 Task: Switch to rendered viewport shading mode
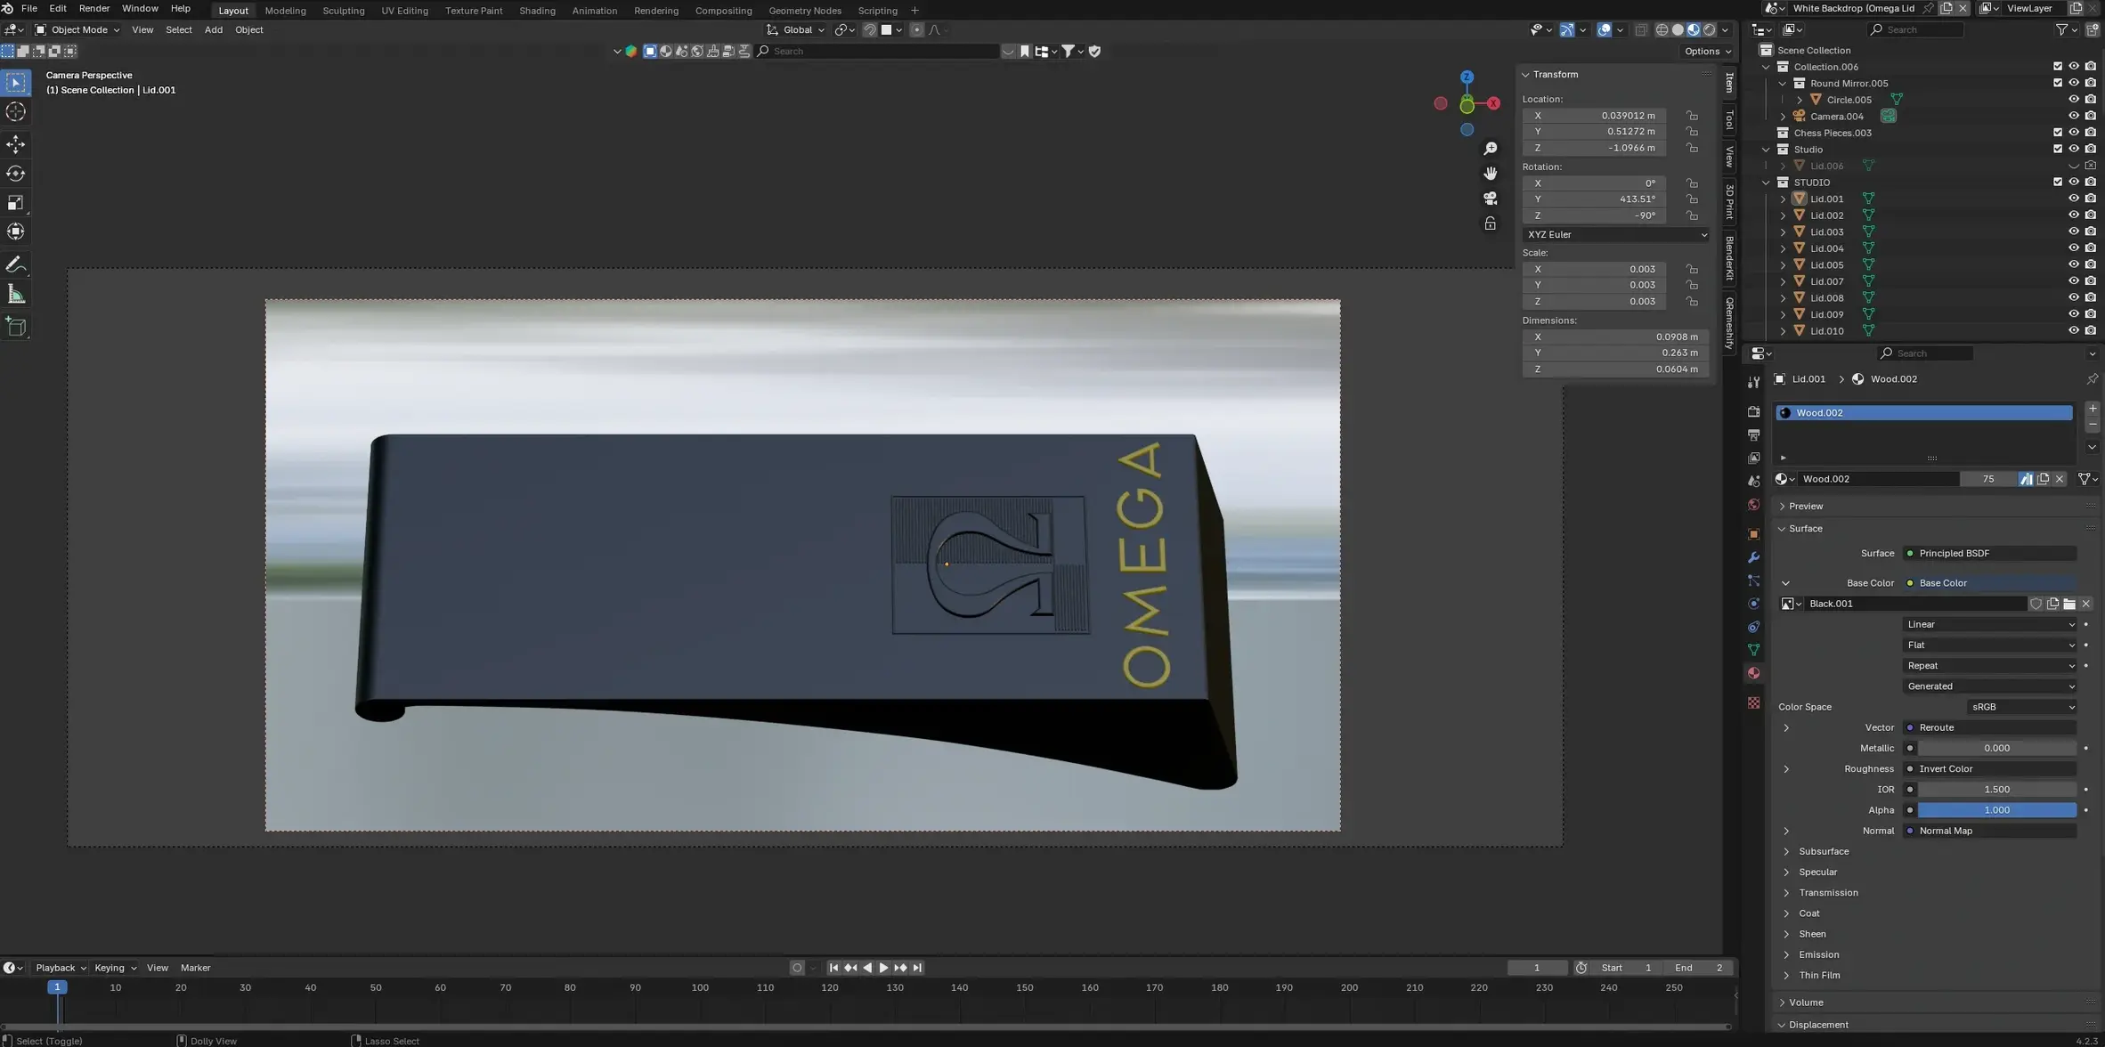point(1710,29)
